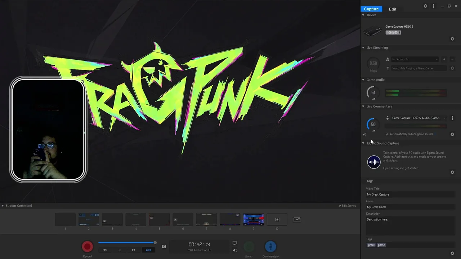Viewport: 461px width, 259px height.
Task: Start streaming with the Stream button
Action: (249, 247)
